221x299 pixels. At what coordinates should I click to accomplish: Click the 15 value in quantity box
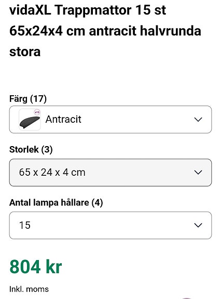click(x=25, y=225)
